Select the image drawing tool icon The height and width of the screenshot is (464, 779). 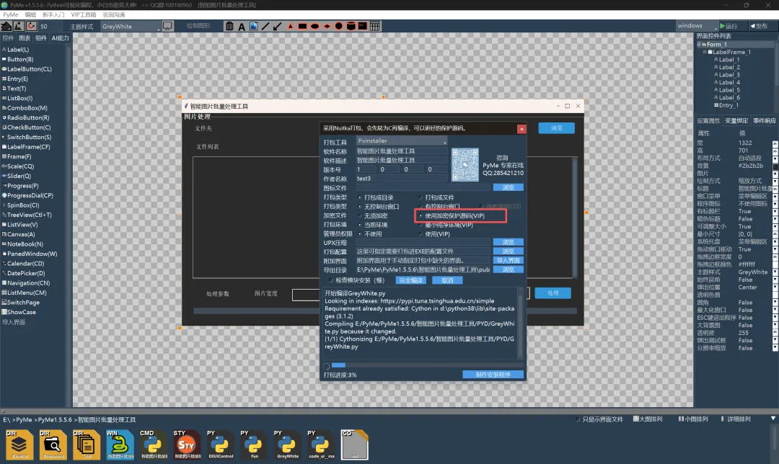(253, 26)
